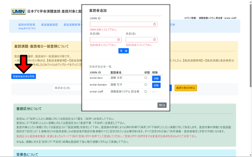Focus the 名前(名) text field in dialog
The height and width of the screenshot is (157, 252).
click(139, 40)
